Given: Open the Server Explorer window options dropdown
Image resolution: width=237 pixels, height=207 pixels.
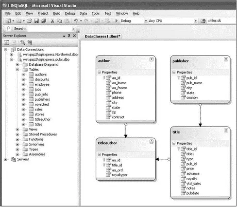Looking at the screenshot, I should point(64,36).
